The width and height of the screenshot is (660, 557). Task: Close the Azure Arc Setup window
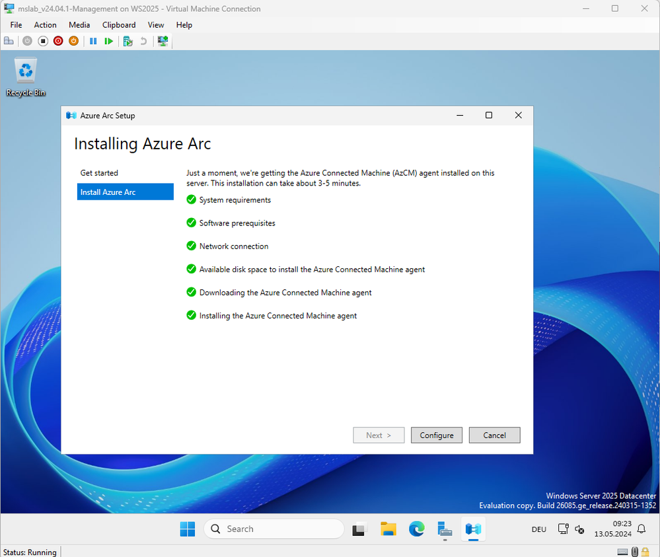point(518,116)
